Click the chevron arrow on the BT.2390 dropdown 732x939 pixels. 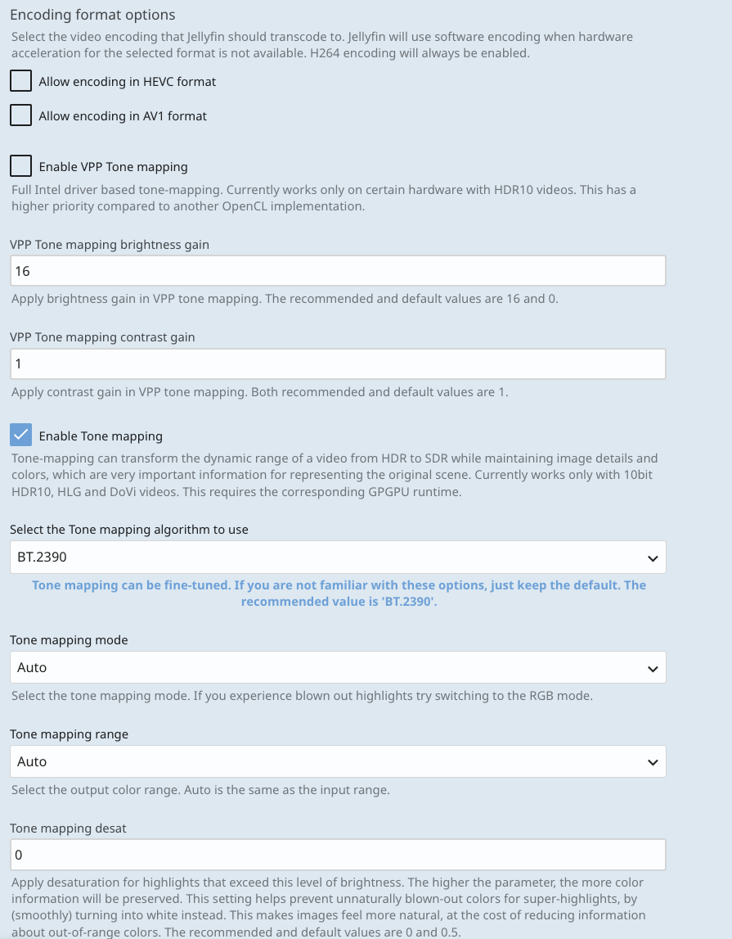652,558
